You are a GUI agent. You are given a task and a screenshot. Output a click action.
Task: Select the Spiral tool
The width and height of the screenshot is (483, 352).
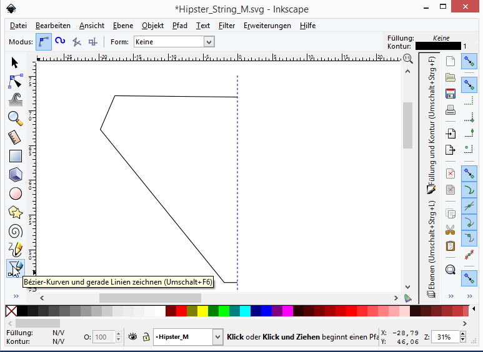point(15,231)
